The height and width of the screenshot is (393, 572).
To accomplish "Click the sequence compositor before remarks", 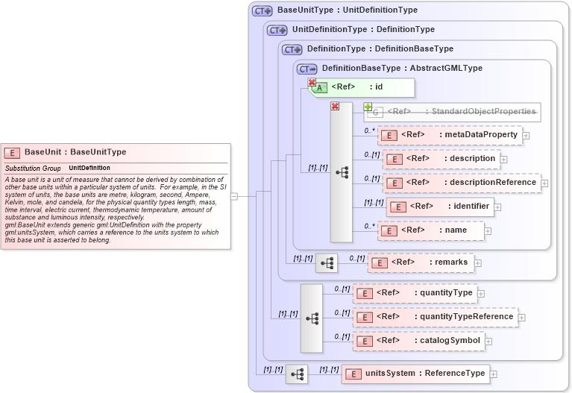I will (327, 263).
